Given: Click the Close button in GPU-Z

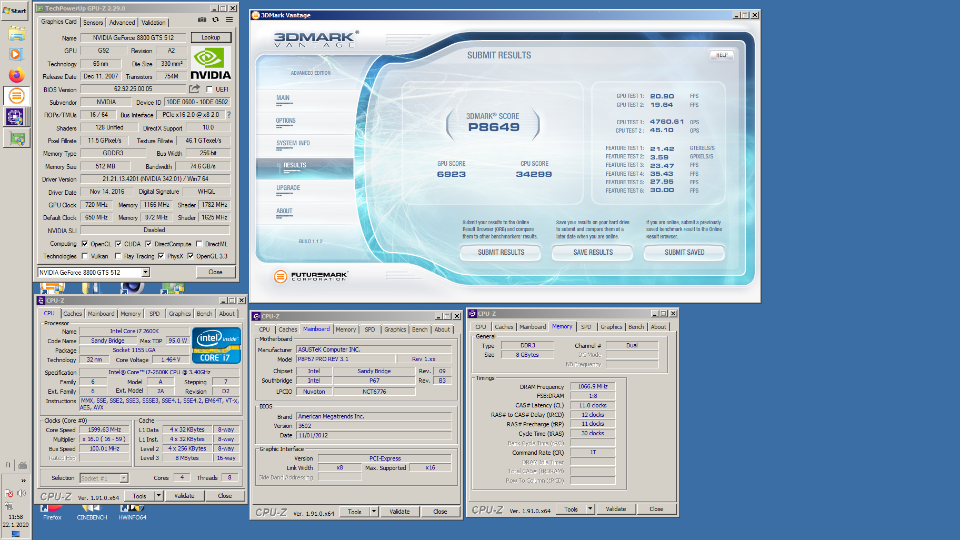Looking at the screenshot, I should [x=215, y=272].
